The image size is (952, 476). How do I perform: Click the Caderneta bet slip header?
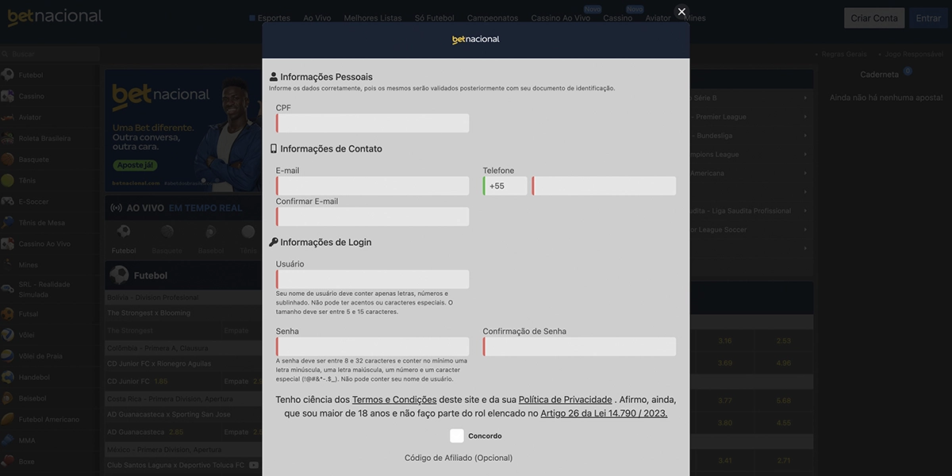pos(879,75)
